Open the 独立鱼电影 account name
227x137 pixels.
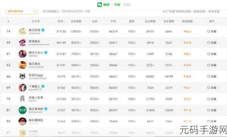click(36, 109)
